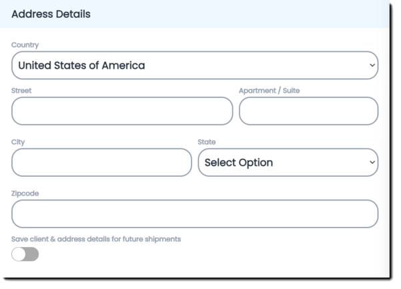The image size is (401, 289).
Task: Click the Country field label
Action: coord(25,45)
